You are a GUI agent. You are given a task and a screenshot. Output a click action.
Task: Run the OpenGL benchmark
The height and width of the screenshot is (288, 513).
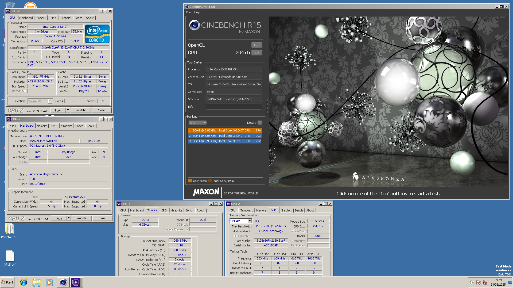[x=256, y=45]
